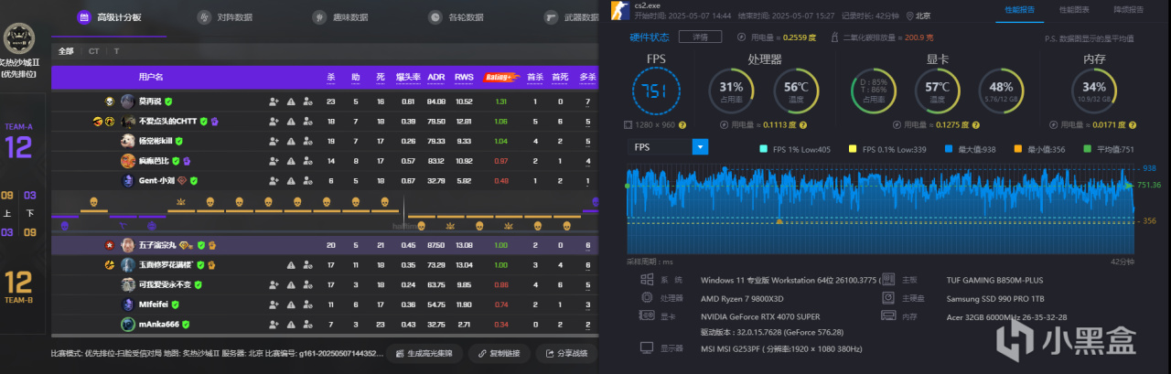
Task: Switch to 性能图表 tab
Action: (x=1074, y=10)
